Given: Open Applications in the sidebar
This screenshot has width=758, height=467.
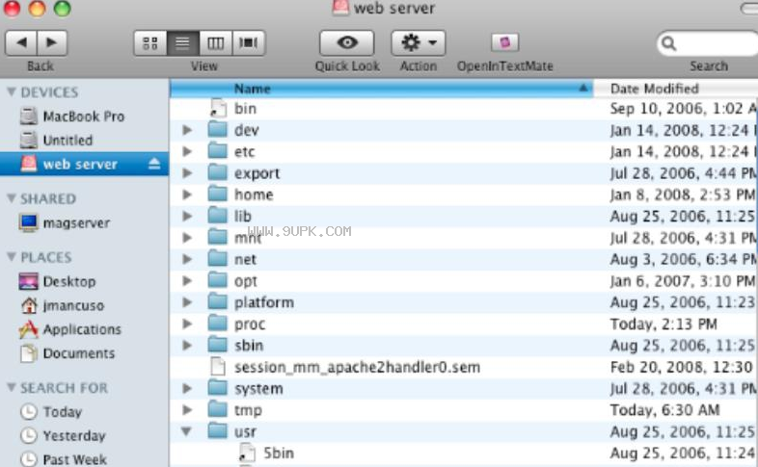Looking at the screenshot, I should (x=82, y=329).
